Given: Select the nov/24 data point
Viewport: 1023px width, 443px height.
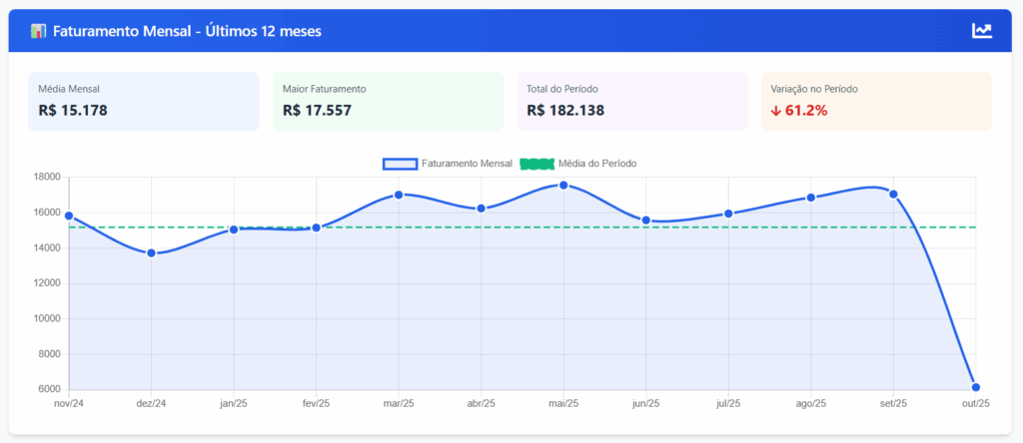Looking at the screenshot, I should coord(69,216).
